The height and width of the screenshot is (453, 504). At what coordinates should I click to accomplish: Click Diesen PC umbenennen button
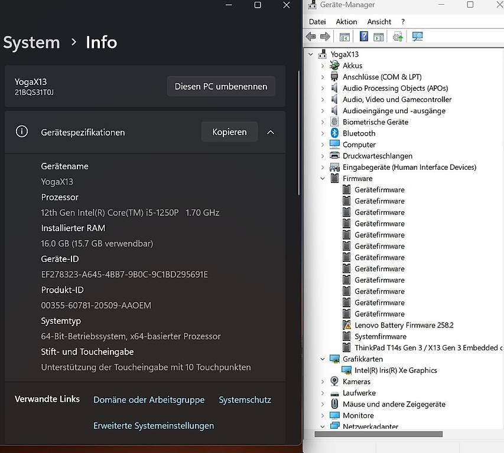pos(221,86)
